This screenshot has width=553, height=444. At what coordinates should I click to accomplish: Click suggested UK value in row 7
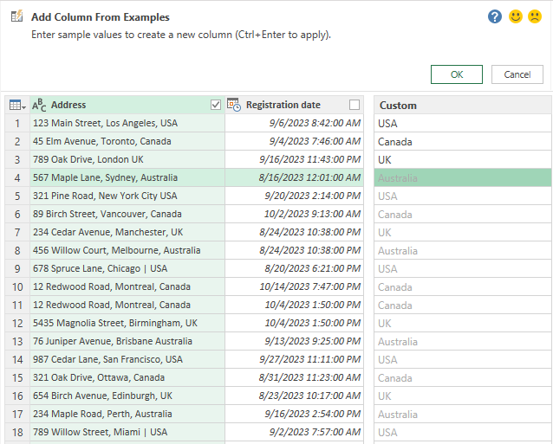[462, 233]
